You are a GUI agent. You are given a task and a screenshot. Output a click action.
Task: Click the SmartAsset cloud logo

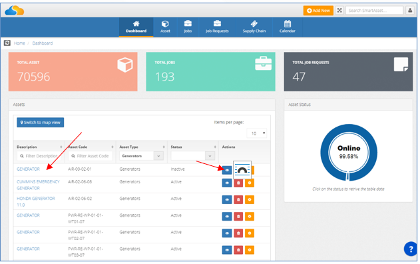point(15,11)
